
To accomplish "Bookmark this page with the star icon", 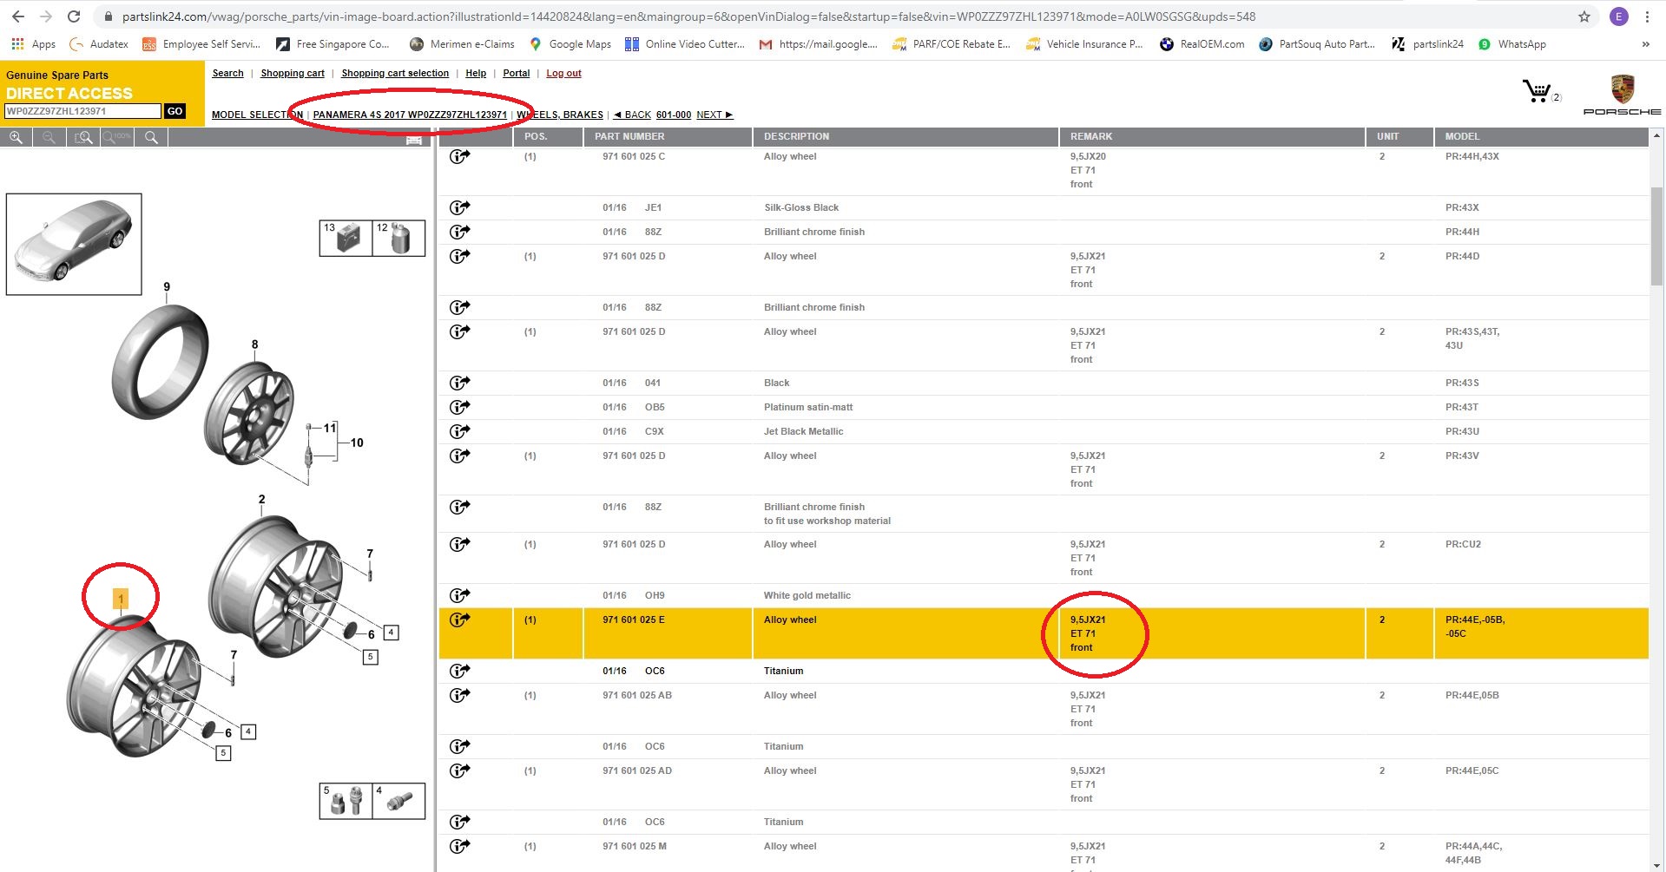I will point(1584,16).
